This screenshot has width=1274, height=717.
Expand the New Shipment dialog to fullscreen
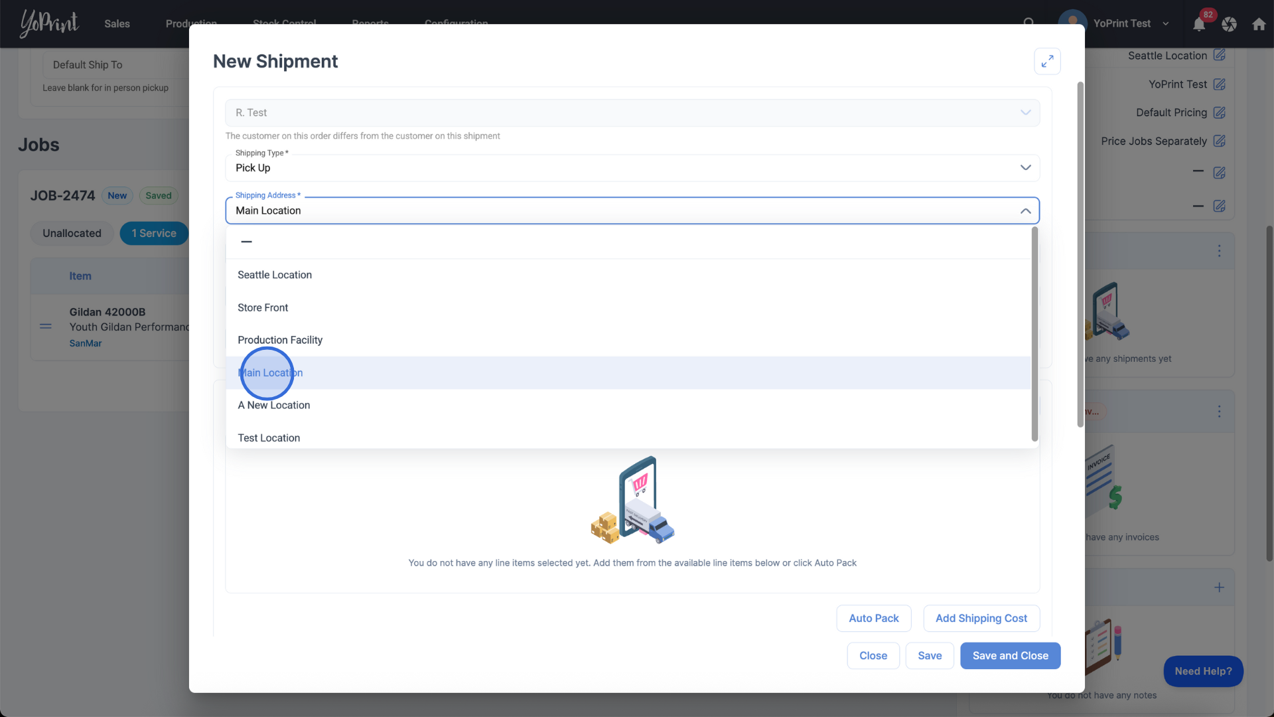pos(1047,61)
